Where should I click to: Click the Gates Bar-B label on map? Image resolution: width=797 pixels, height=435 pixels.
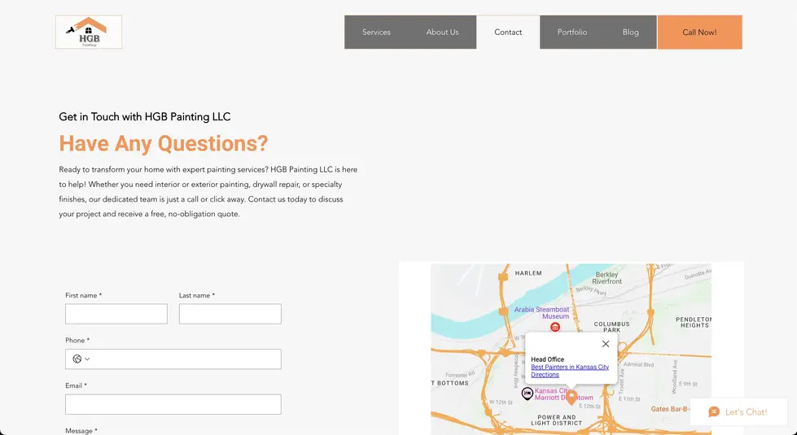coord(671,409)
